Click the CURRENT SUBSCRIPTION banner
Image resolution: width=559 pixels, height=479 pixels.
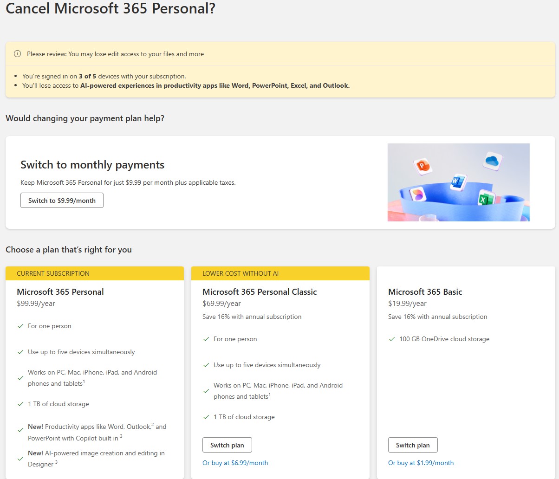[95, 273]
